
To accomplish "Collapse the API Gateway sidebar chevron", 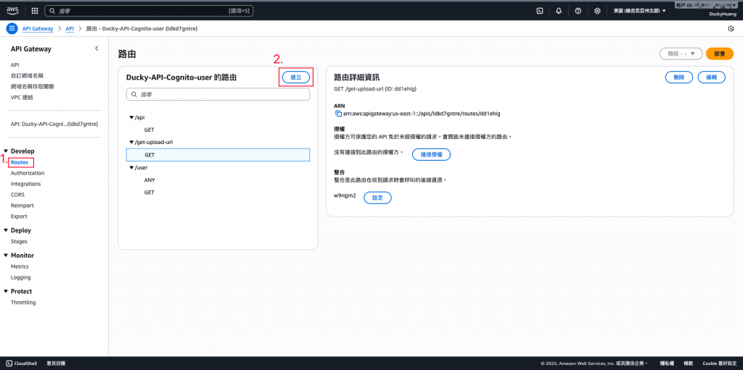I will pos(97,49).
